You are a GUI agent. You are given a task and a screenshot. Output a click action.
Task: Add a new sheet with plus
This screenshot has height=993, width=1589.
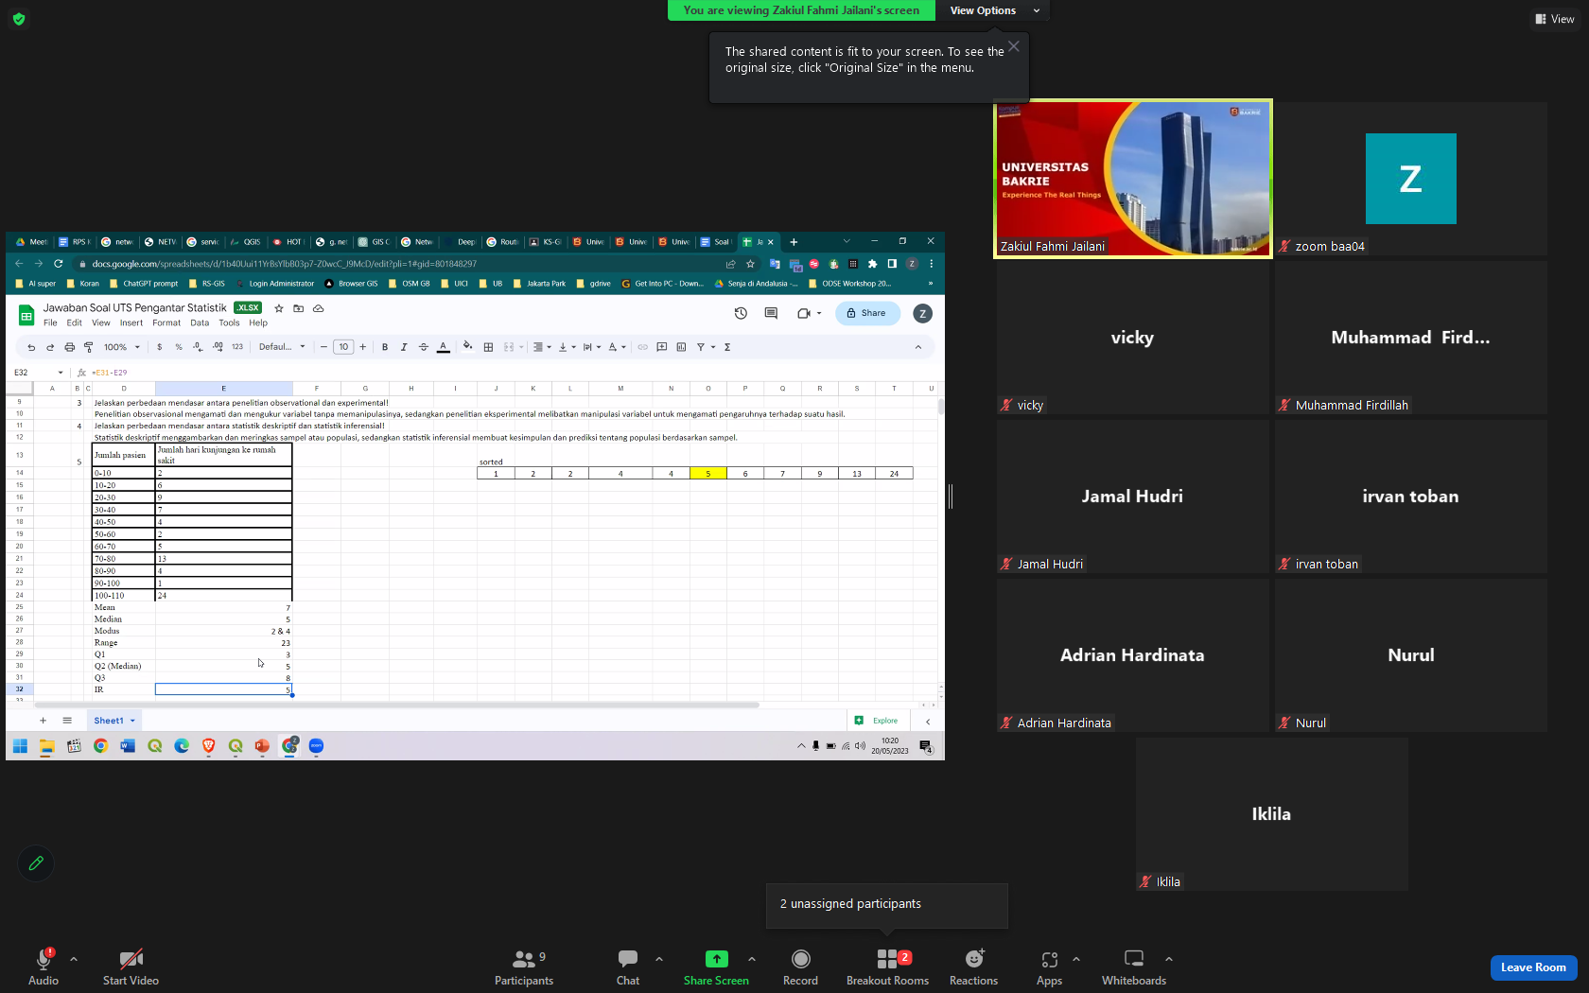[x=43, y=721]
